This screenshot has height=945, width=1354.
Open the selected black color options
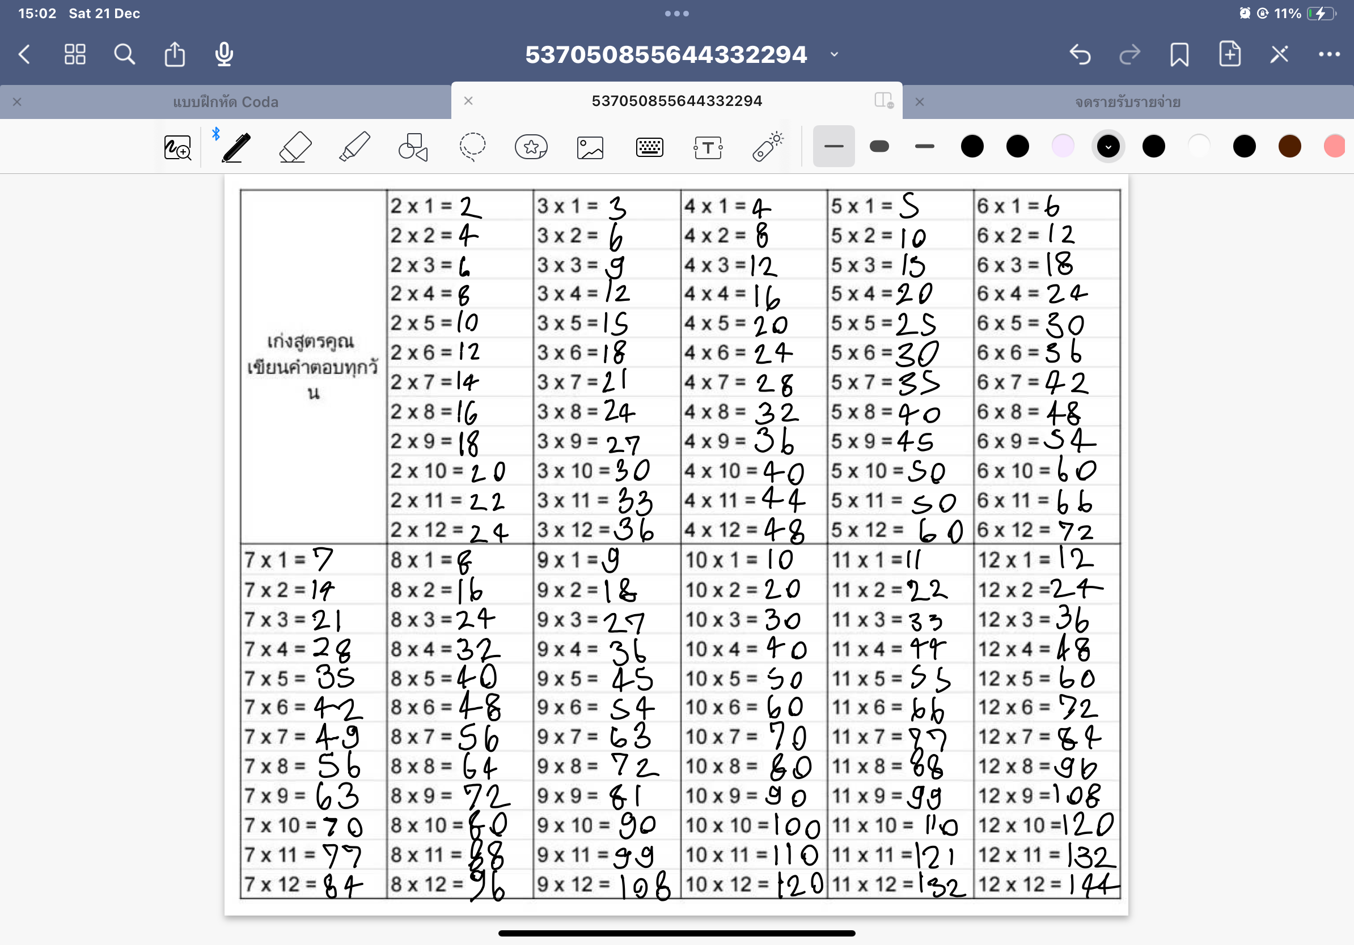point(1108,146)
